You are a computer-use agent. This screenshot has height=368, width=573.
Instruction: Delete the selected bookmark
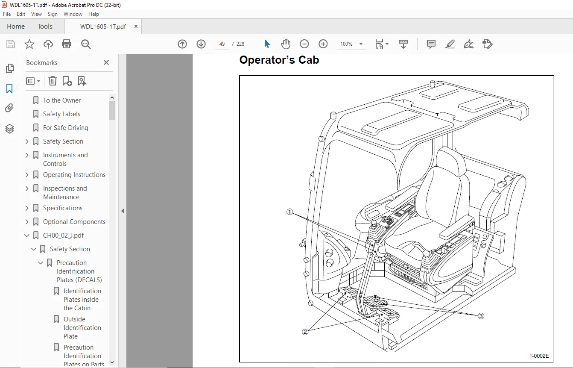tap(53, 81)
